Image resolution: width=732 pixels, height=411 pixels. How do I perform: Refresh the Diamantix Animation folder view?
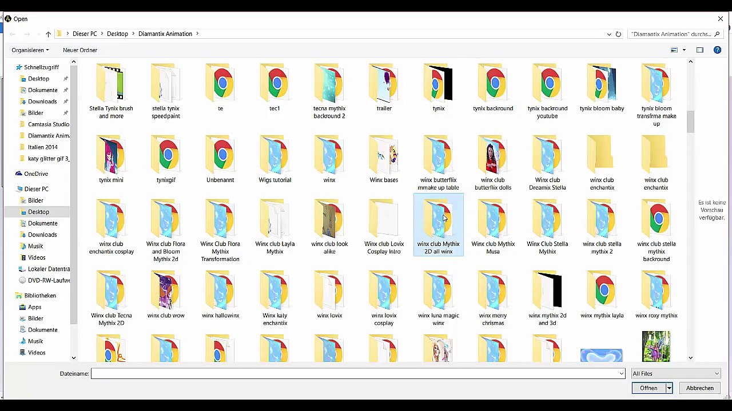click(x=618, y=34)
